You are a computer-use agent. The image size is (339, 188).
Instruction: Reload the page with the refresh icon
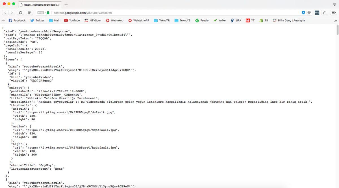tap(20, 13)
